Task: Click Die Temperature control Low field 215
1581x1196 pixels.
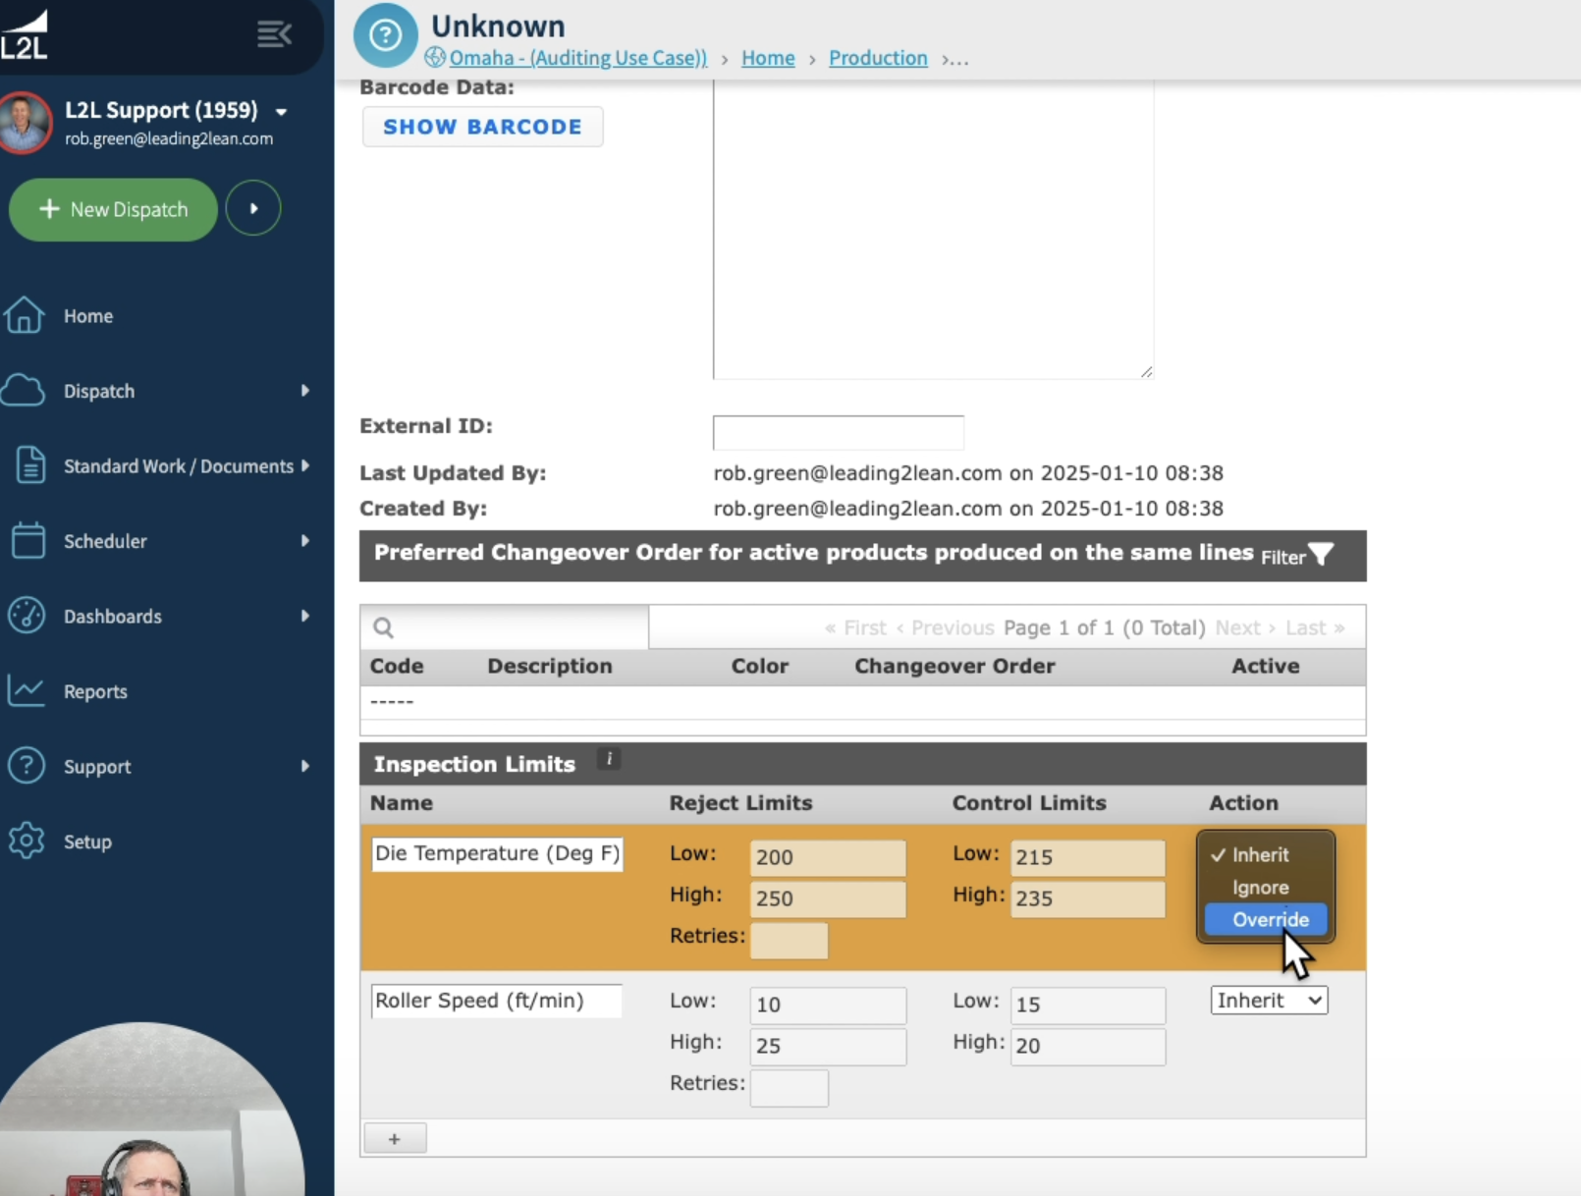Action: pyautogui.click(x=1088, y=857)
